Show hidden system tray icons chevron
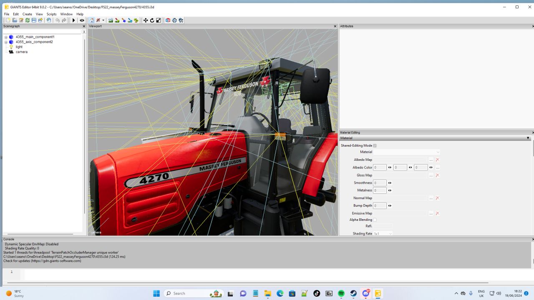Image resolution: width=534 pixels, height=300 pixels. (456, 293)
